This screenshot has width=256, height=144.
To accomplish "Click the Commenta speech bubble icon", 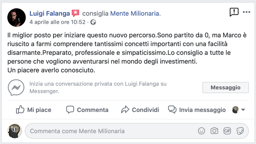I will [70, 110].
